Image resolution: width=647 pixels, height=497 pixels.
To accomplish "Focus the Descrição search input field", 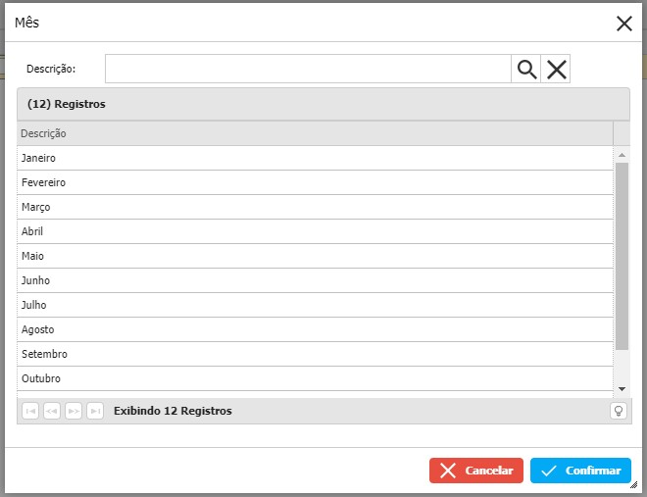I will point(308,69).
